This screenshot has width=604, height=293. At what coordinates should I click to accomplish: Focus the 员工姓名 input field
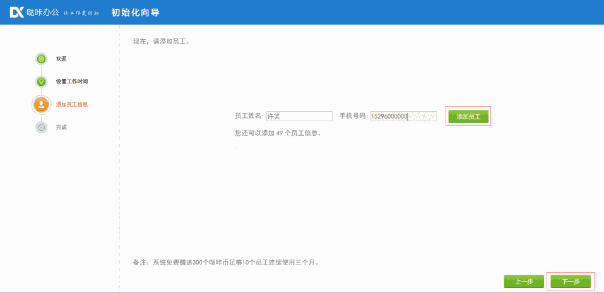299,116
